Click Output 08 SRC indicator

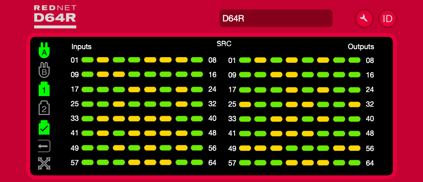point(354,60)
